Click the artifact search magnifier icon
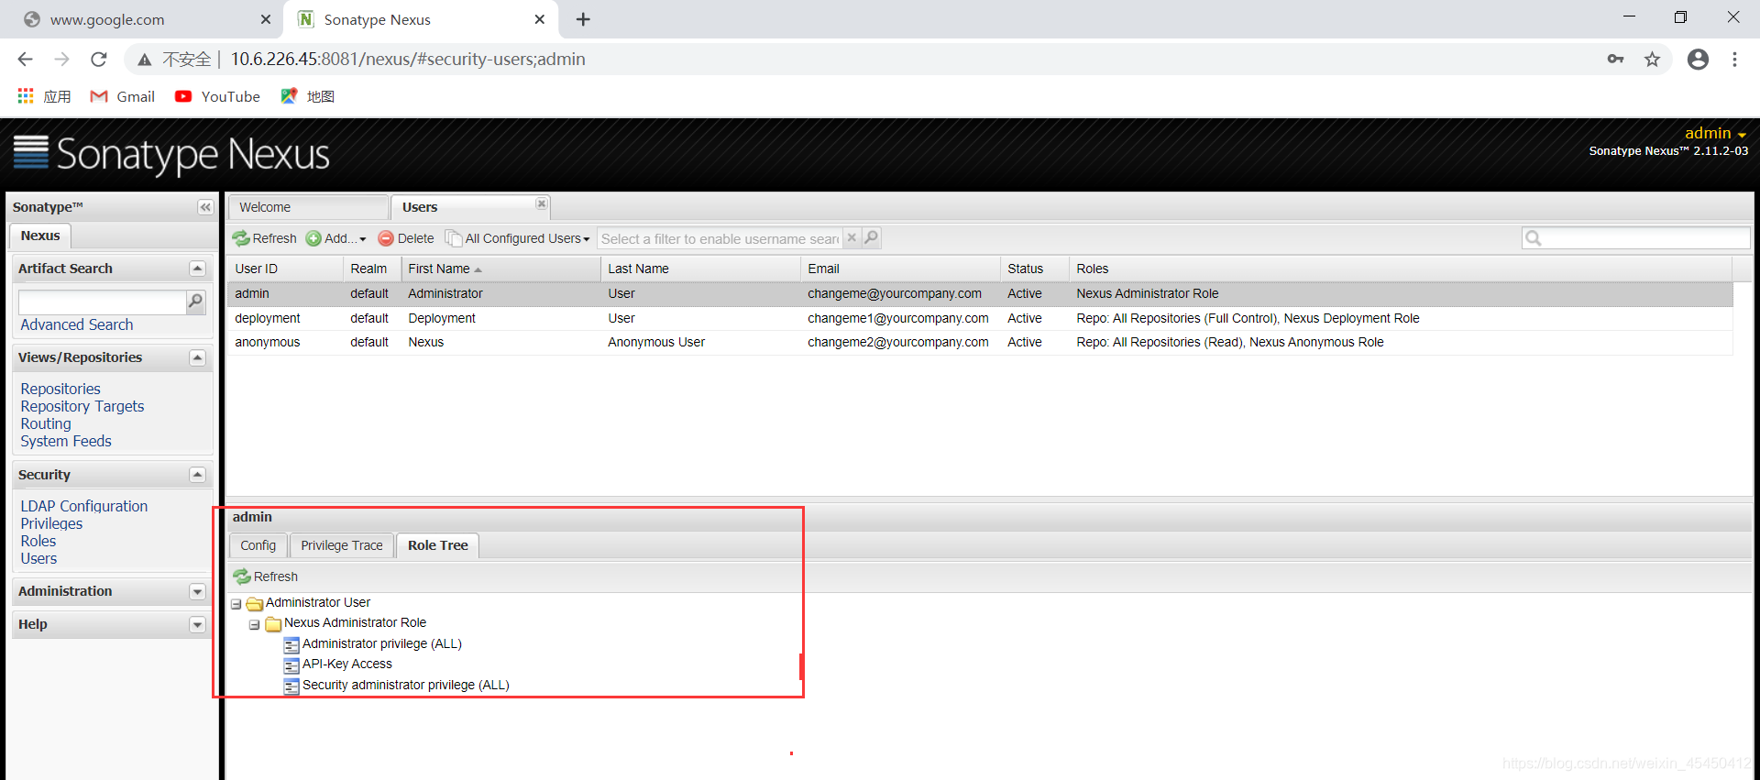 (x=195, y=302)
